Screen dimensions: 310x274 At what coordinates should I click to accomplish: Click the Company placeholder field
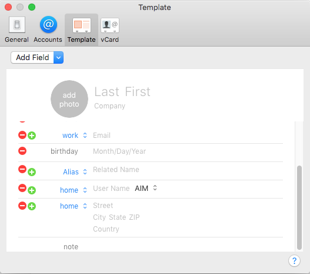[x=110, y=106]
